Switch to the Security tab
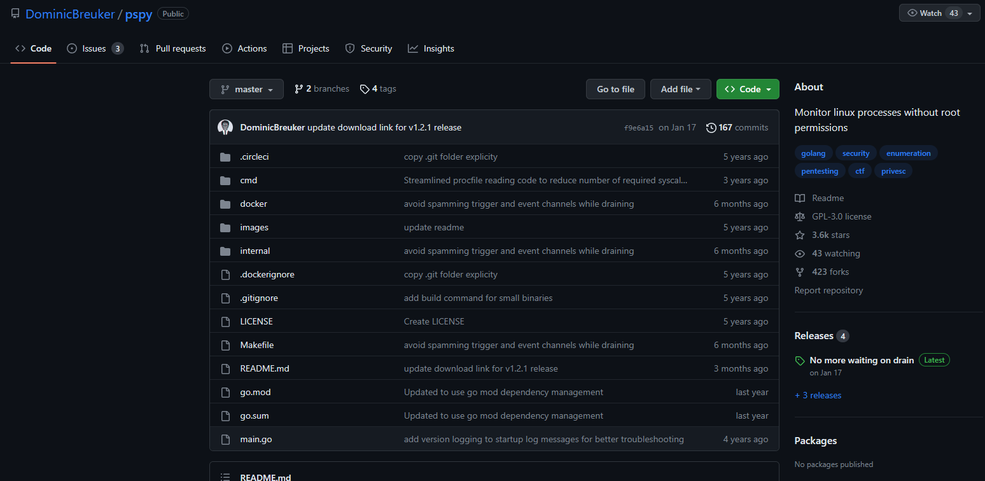The height and width of the screenshot is (481, 985). (x=368, y=48)
